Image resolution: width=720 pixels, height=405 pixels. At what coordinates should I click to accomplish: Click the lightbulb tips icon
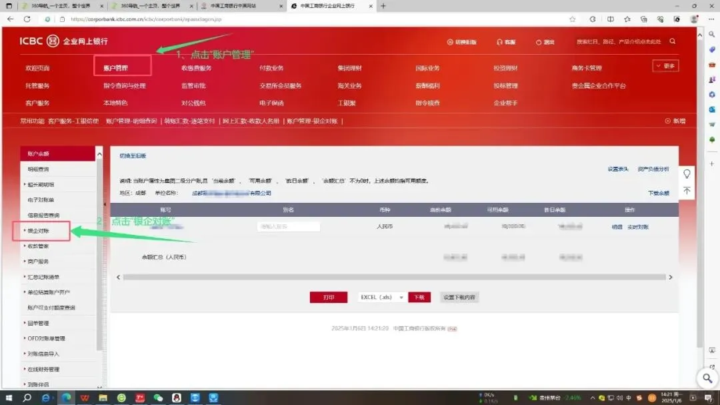pyautogui.click(x=687, y=173)
